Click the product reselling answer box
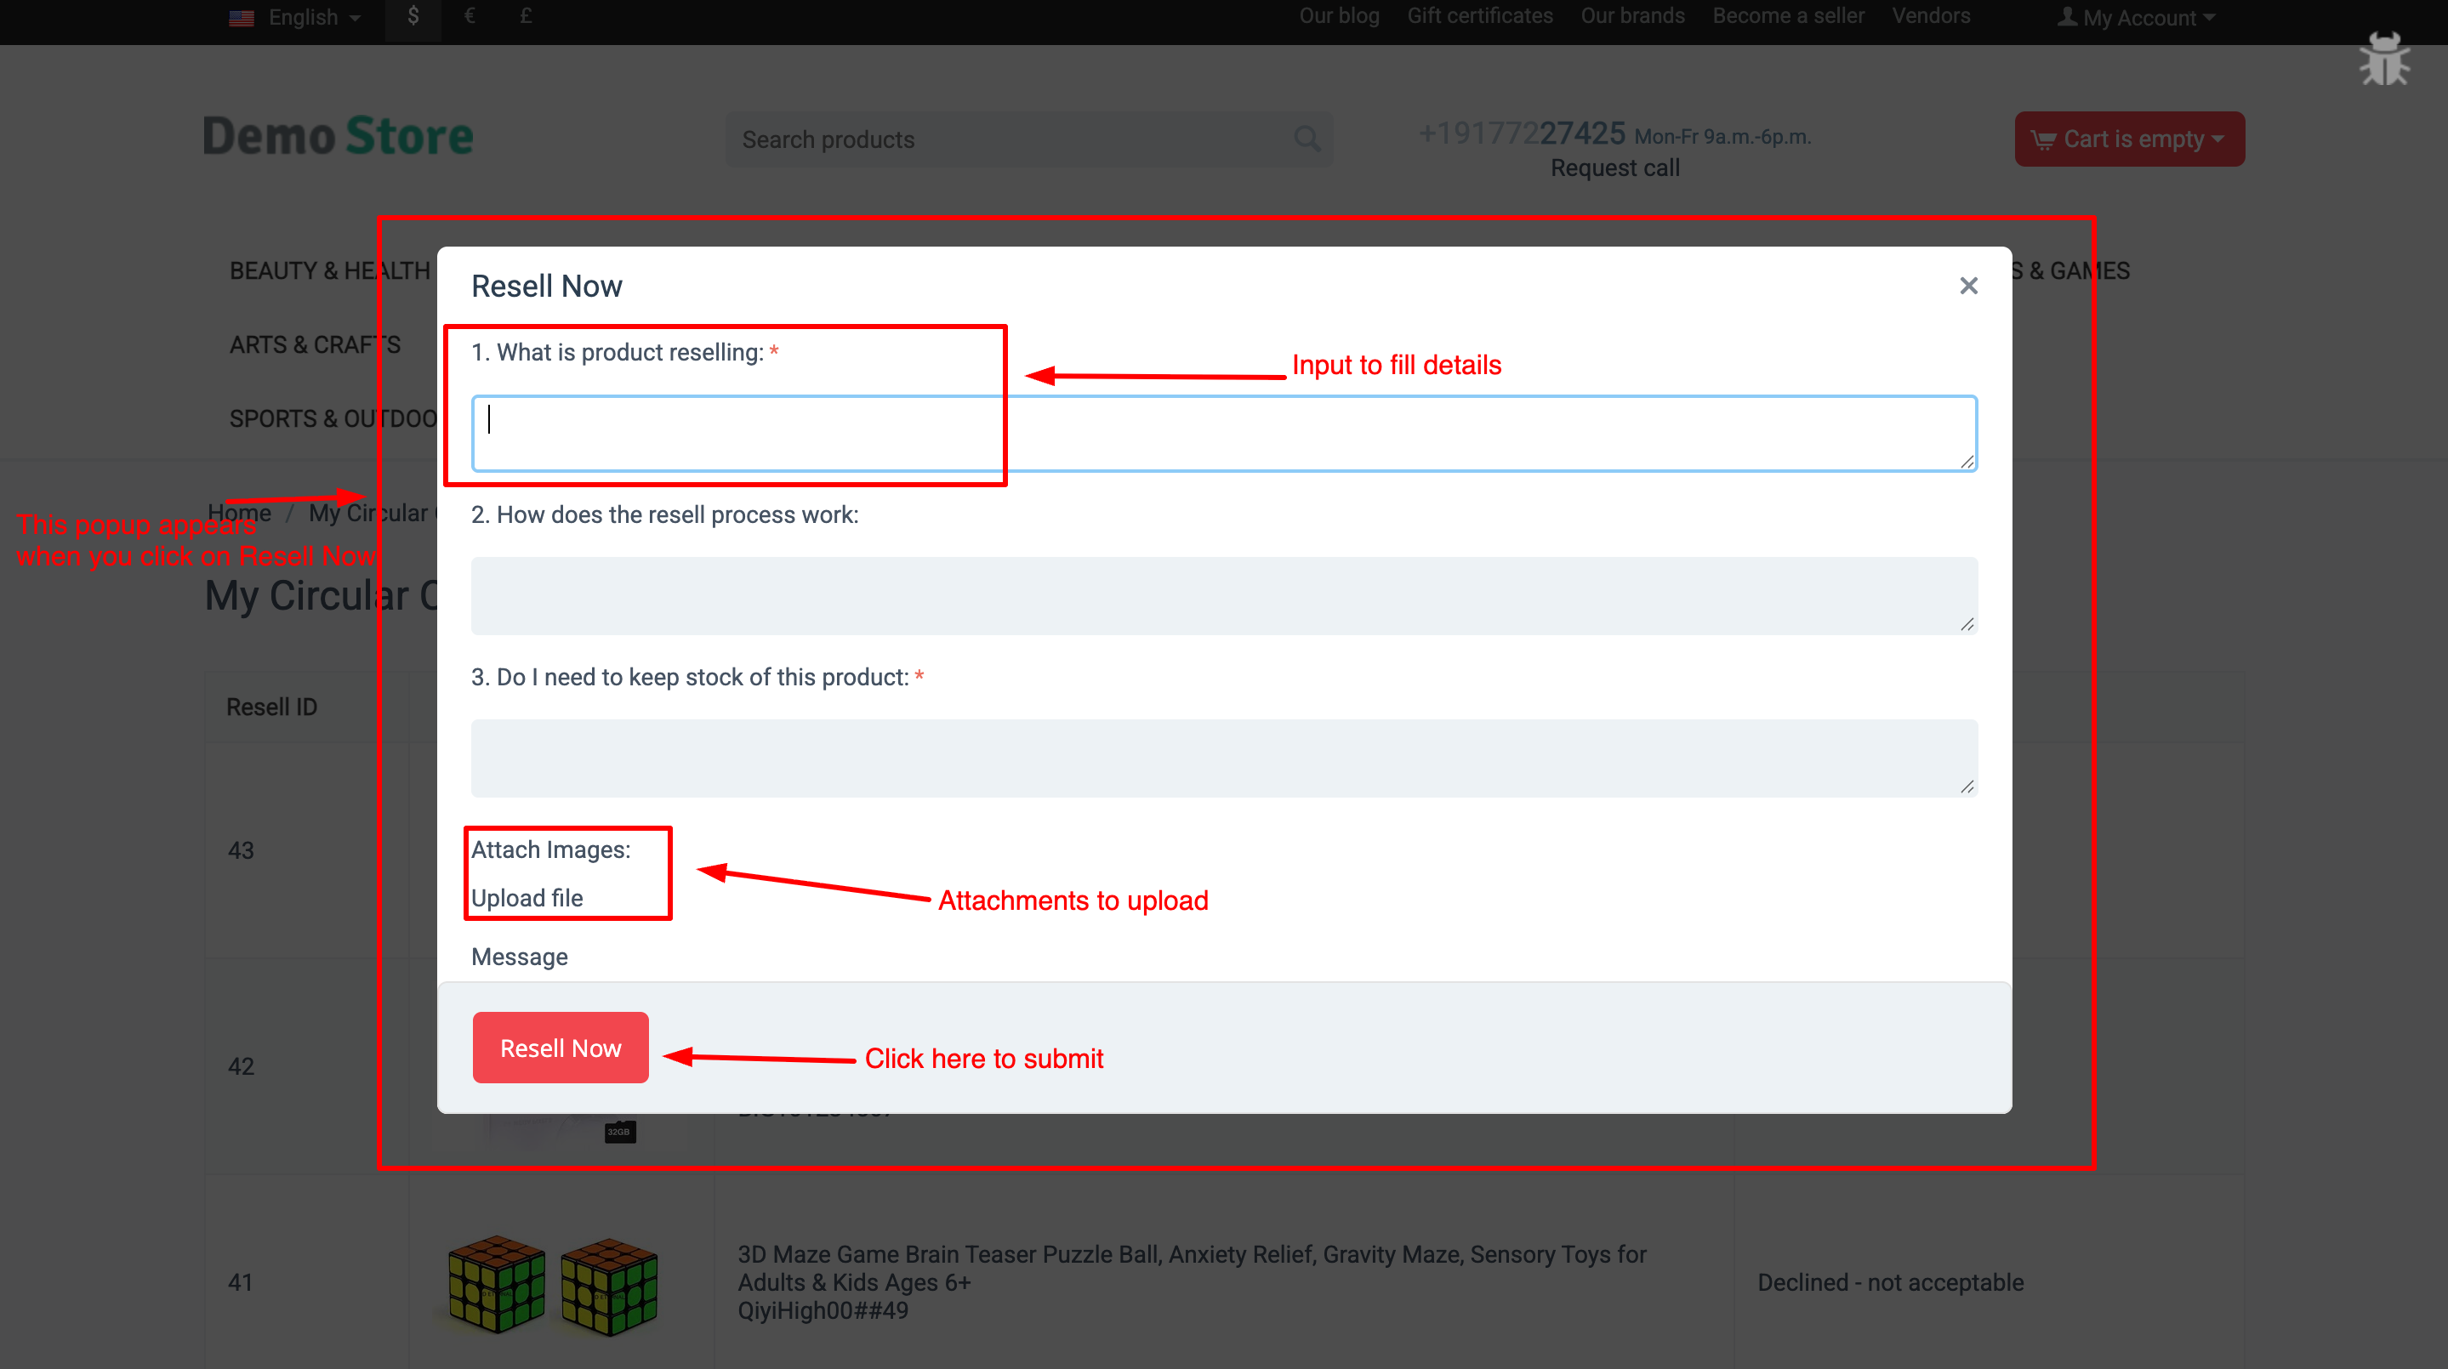The image size is (2448, 1369). 1223,432
